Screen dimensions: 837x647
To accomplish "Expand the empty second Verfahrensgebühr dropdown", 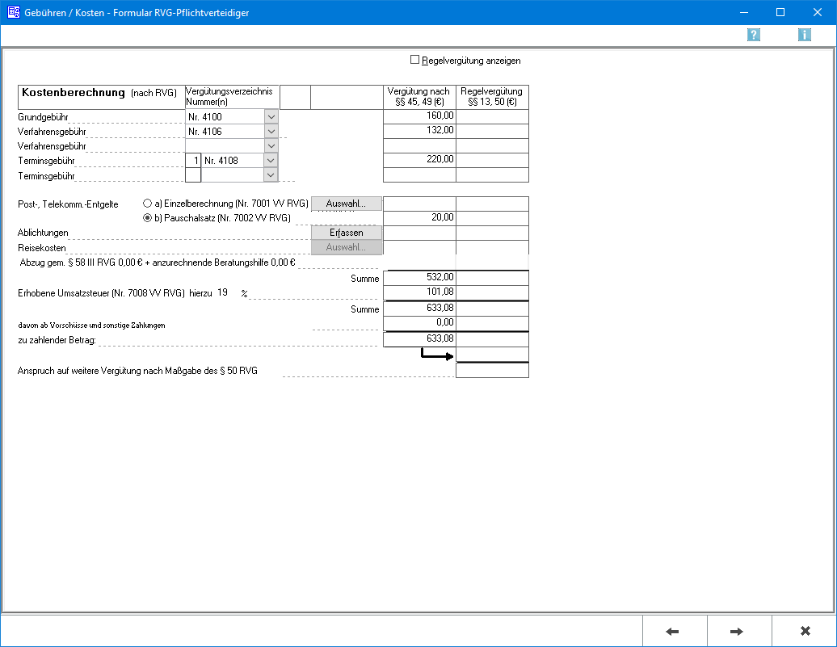I will pos(271,146).
